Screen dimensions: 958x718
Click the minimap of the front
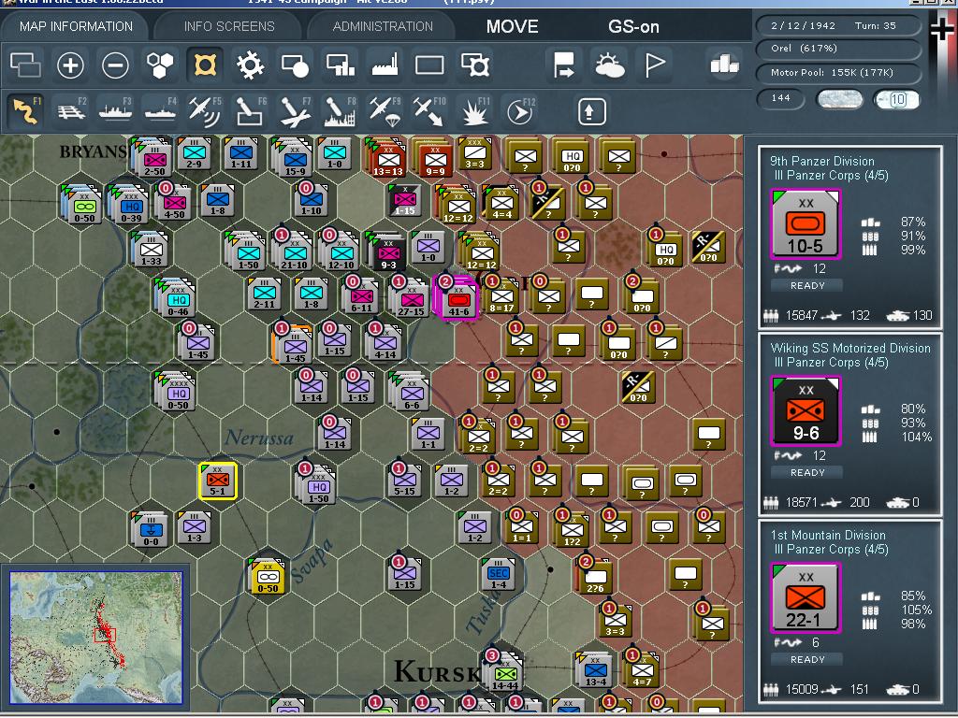pyautogui.click(x=96, y=638)
